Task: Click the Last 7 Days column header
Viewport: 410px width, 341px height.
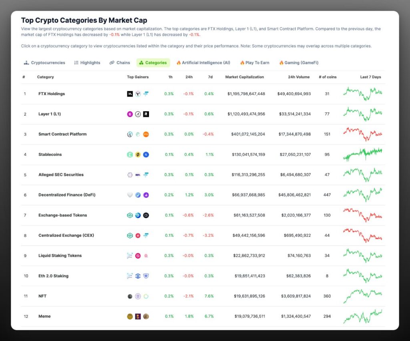Action: [370, 77]
